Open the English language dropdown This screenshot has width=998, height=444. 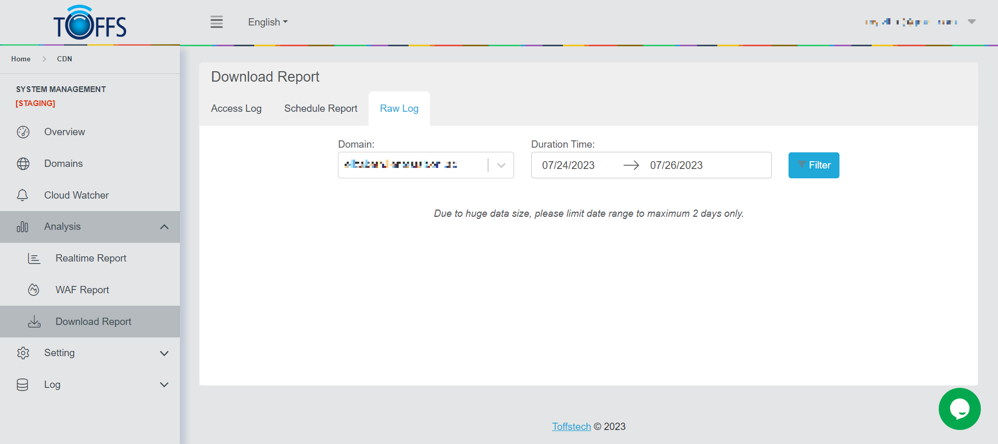click(x=268, y=22)
